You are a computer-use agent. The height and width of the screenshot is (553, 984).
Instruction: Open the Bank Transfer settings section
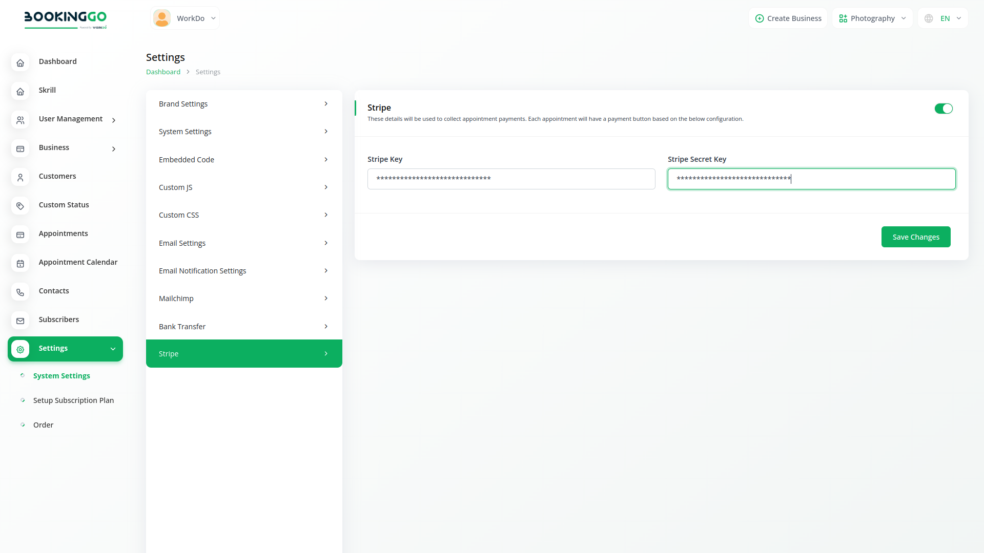(244, 326)
